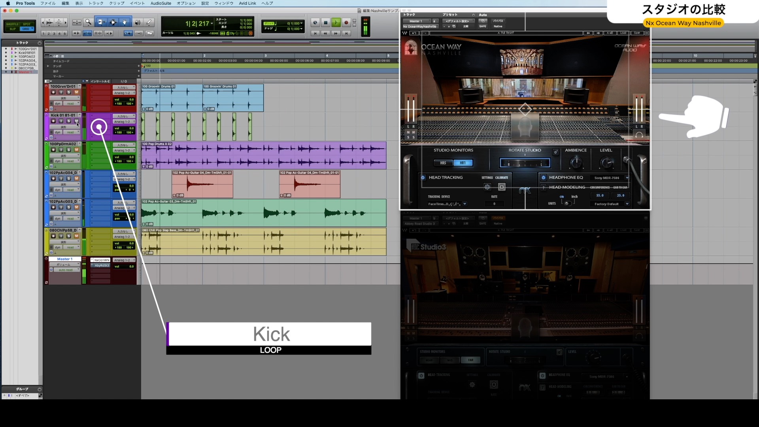Open Avid Link menu
The width and height of the screenshot is (759, 427).
[x=247, y=3]
